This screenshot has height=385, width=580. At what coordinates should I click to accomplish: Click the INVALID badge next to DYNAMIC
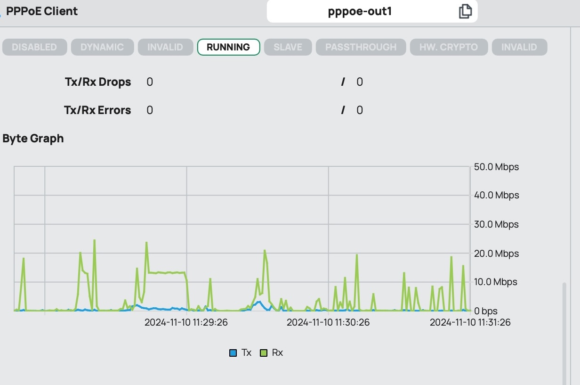tap(165, 47)
